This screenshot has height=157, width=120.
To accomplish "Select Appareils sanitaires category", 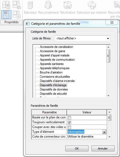I will (x=52, y=64).
